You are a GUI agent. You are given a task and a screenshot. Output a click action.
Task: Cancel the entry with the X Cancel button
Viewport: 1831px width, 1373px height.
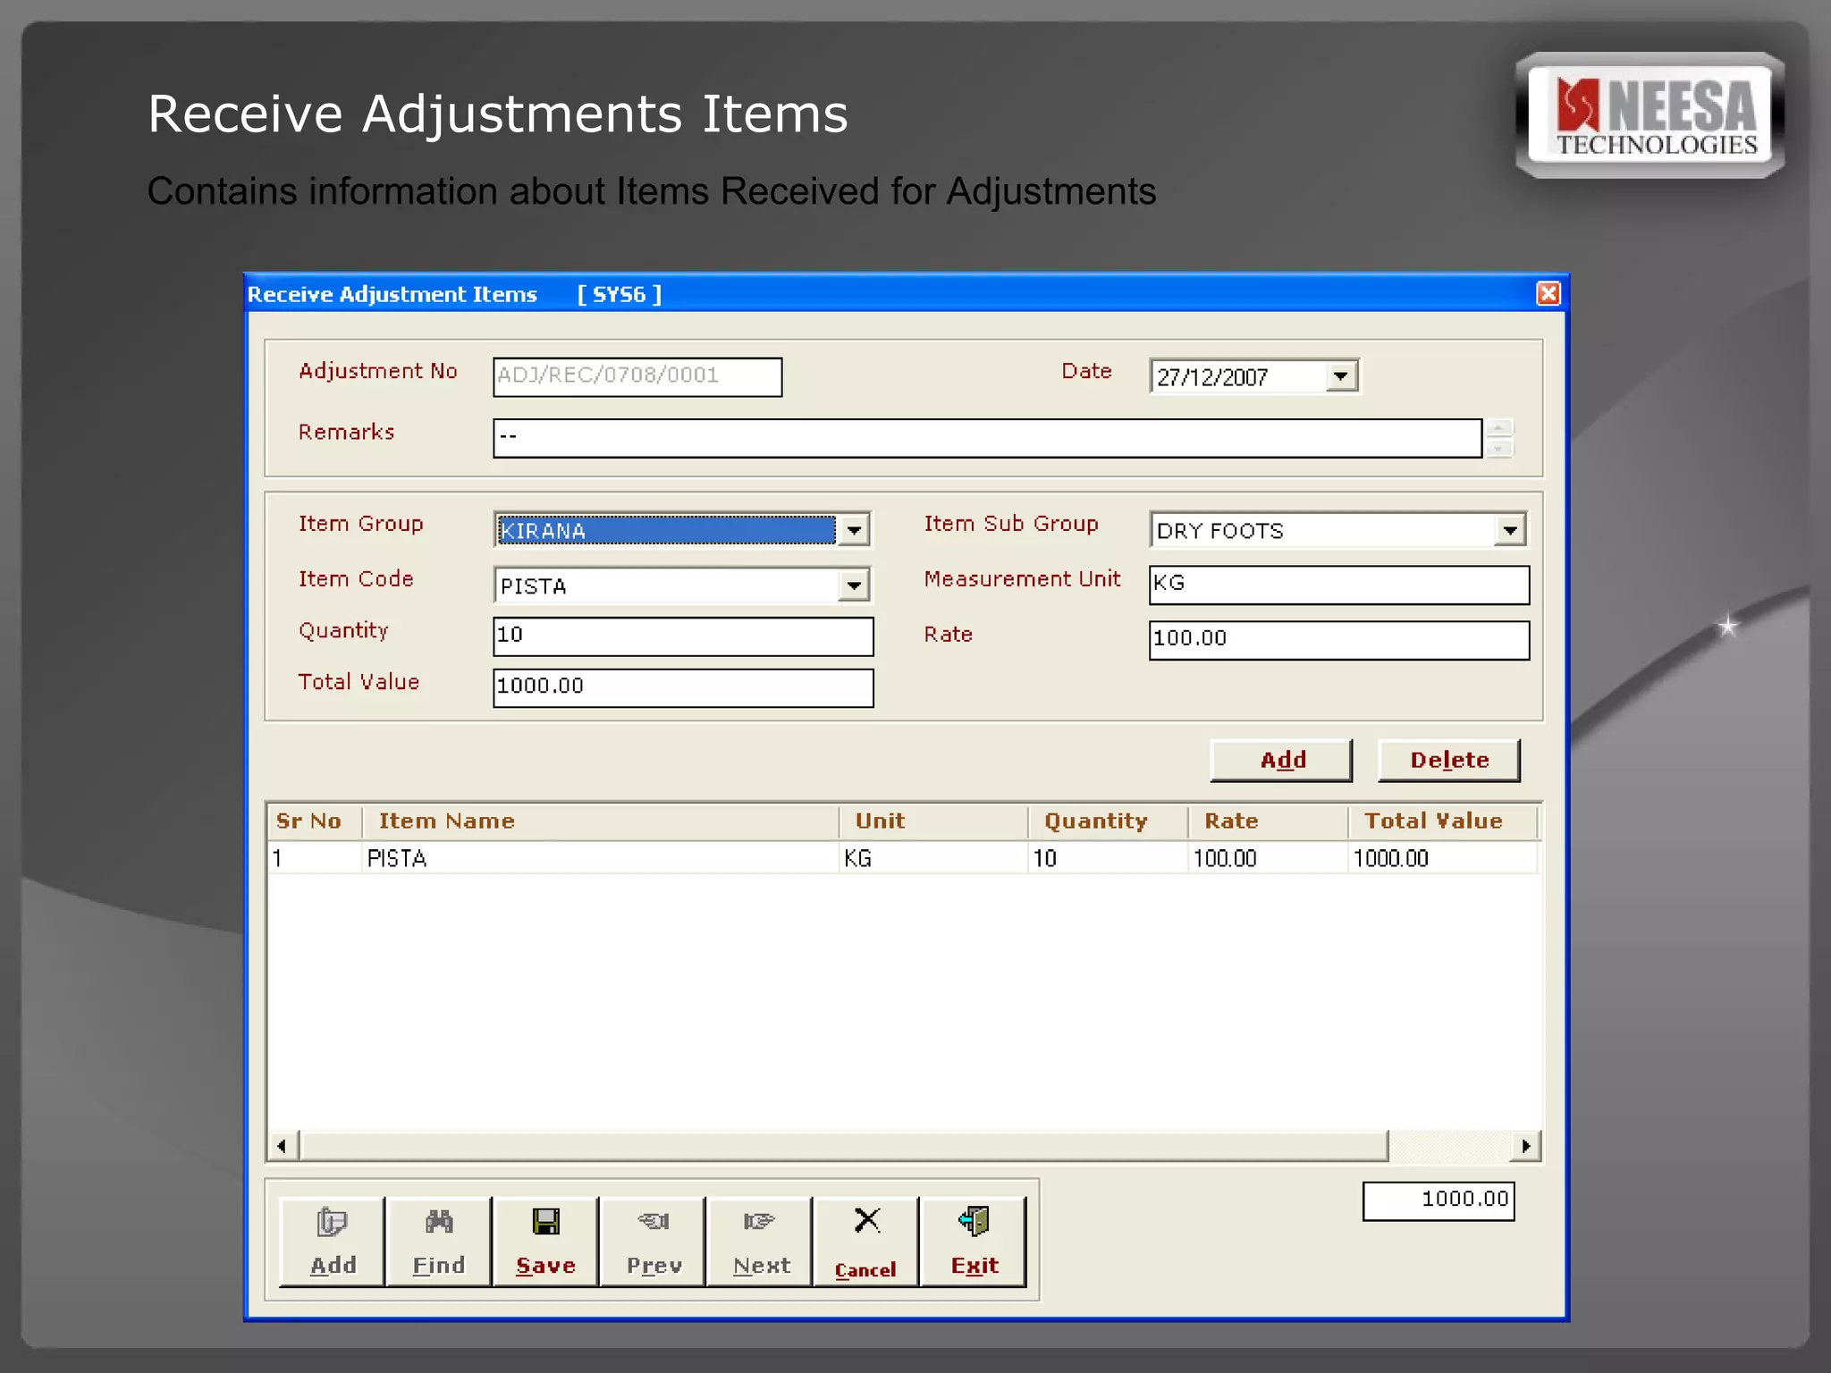click(866, 1242)
